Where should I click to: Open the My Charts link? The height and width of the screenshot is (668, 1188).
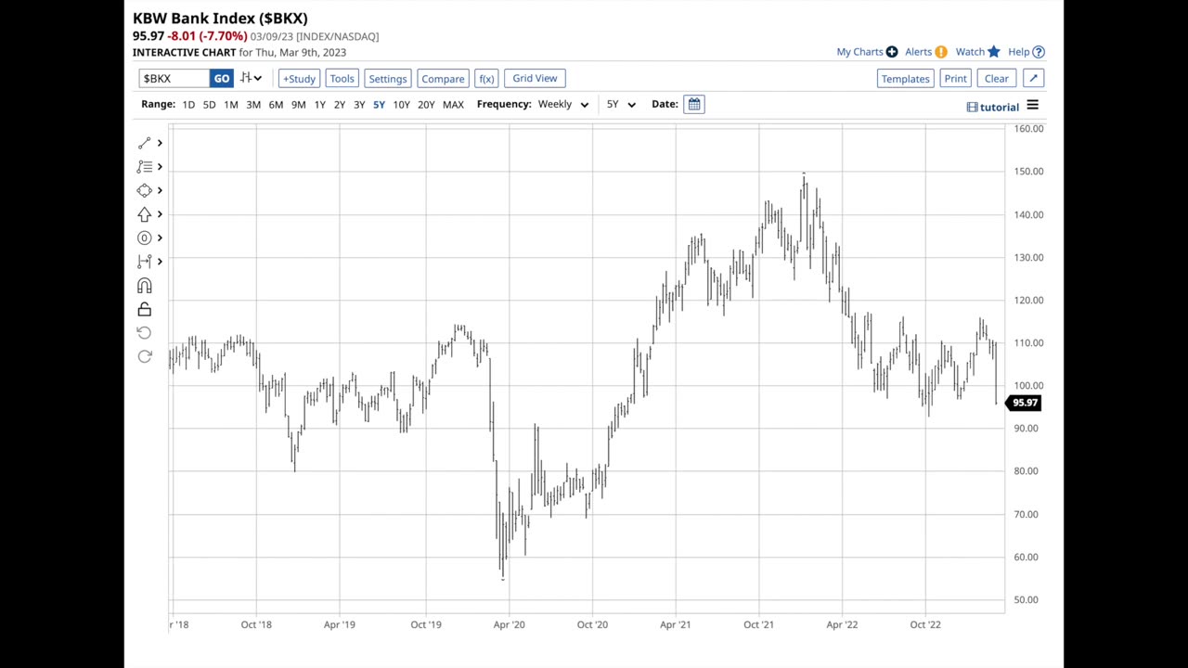pyautogui.click(x=859, y=52)
